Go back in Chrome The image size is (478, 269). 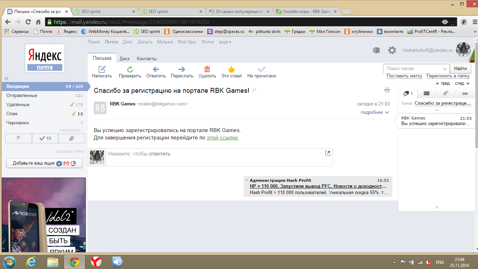pos(8,22)
